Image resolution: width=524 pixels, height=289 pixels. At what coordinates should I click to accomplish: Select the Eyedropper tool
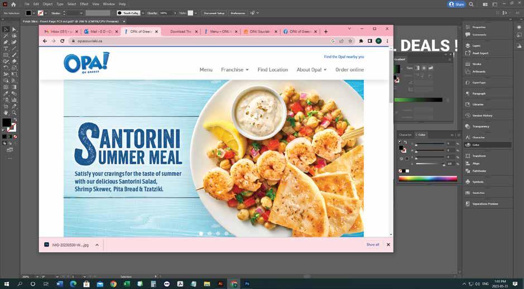6,94
